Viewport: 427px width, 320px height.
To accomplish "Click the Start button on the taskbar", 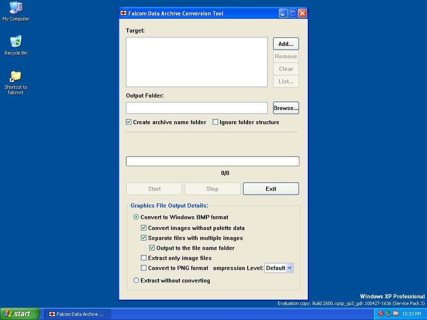I will tap(20, 314).
